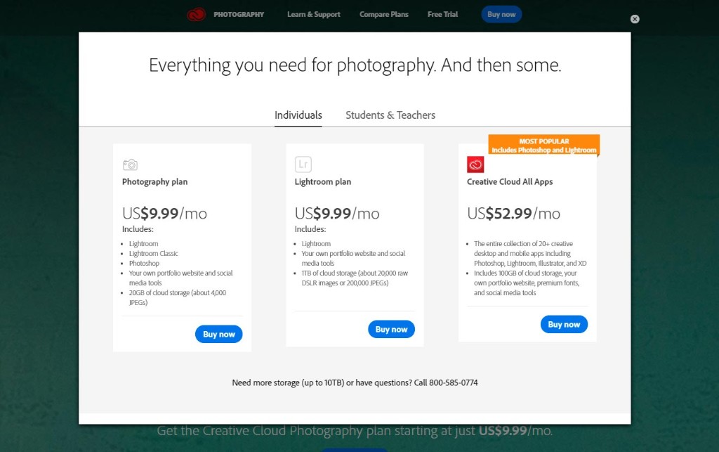Select Free Trial in the top navigation
Viewport: 719px width, 452px height.
442,15
